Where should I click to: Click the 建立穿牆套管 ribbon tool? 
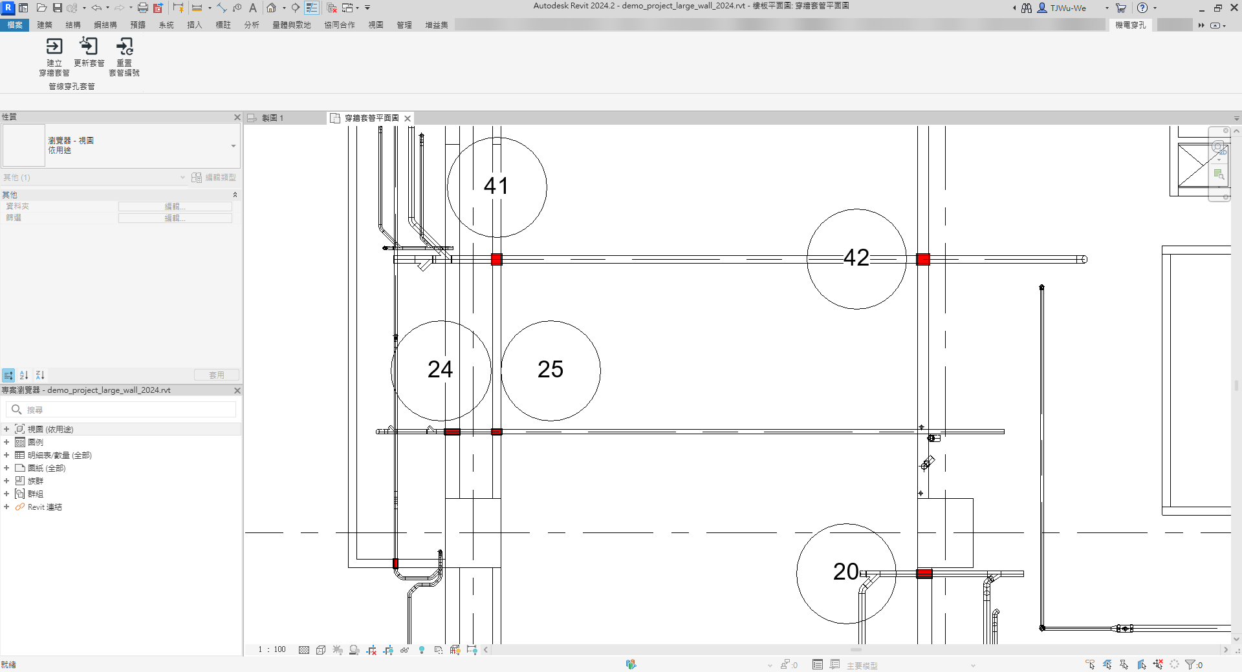coord(54,57)
